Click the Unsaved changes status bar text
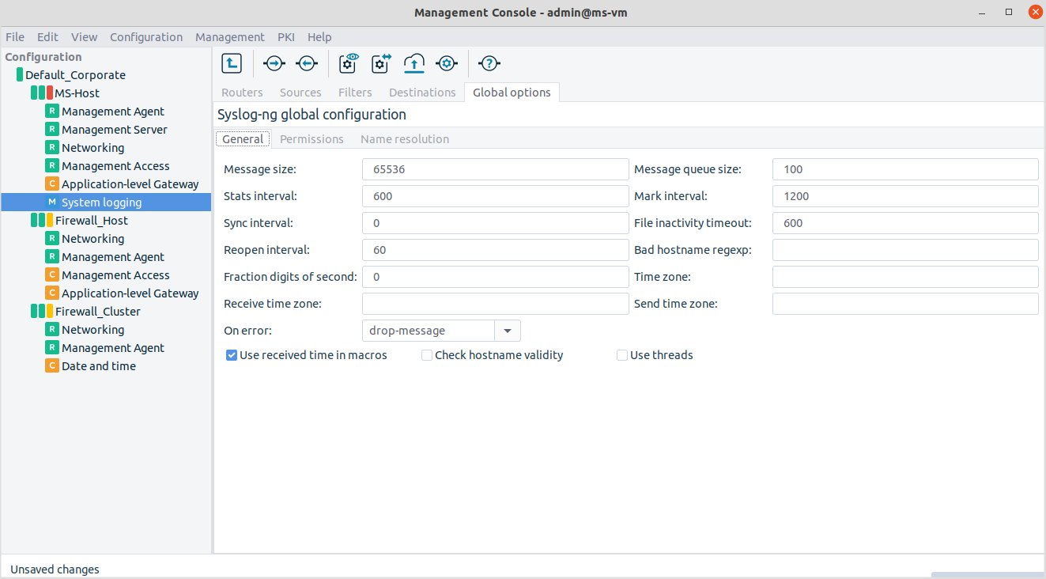Image resolution: width=1046 pixels, height=579 pixels. [55, 569]
